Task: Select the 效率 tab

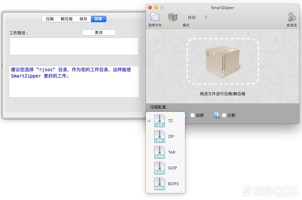Action: click(99, 19)
